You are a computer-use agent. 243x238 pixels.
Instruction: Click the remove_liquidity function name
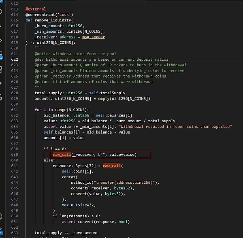pos(53,20)
